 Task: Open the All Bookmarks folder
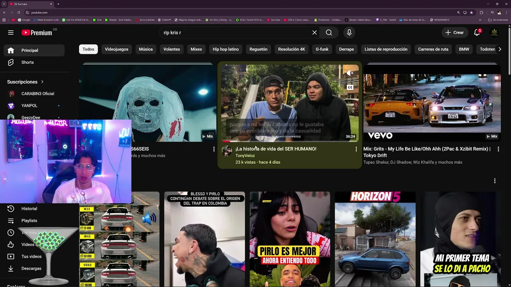[x=498, y=20]
